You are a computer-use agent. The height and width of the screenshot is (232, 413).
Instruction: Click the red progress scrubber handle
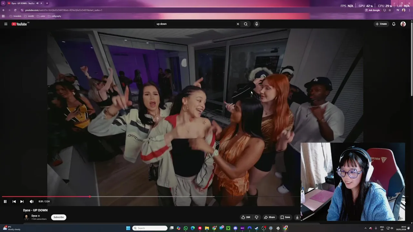(90, 196)
